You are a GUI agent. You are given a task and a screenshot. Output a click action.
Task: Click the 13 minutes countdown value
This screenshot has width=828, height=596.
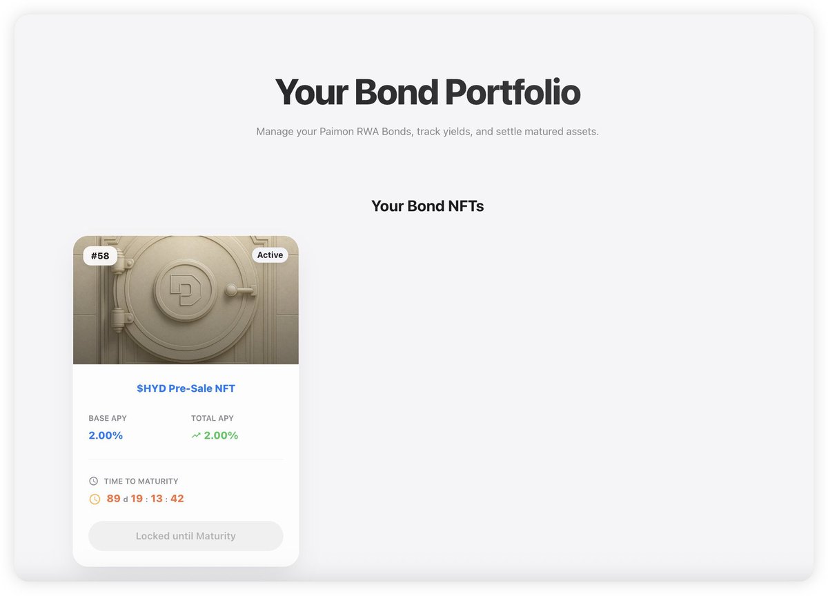point(157,499)
